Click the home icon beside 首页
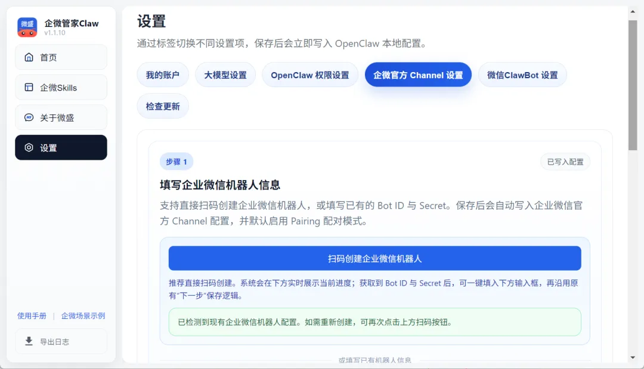Viewport: 644px width, 369px height. (29, 57)
